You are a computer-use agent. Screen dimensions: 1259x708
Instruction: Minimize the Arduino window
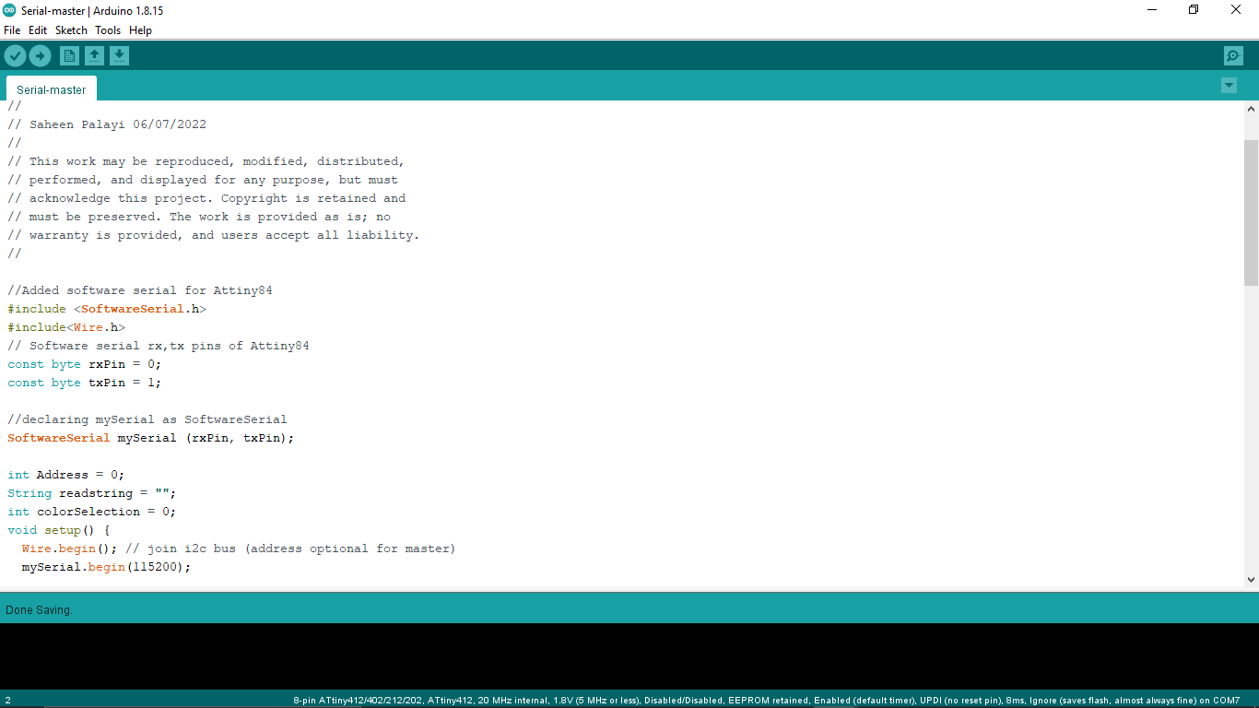click(1152, 10)
